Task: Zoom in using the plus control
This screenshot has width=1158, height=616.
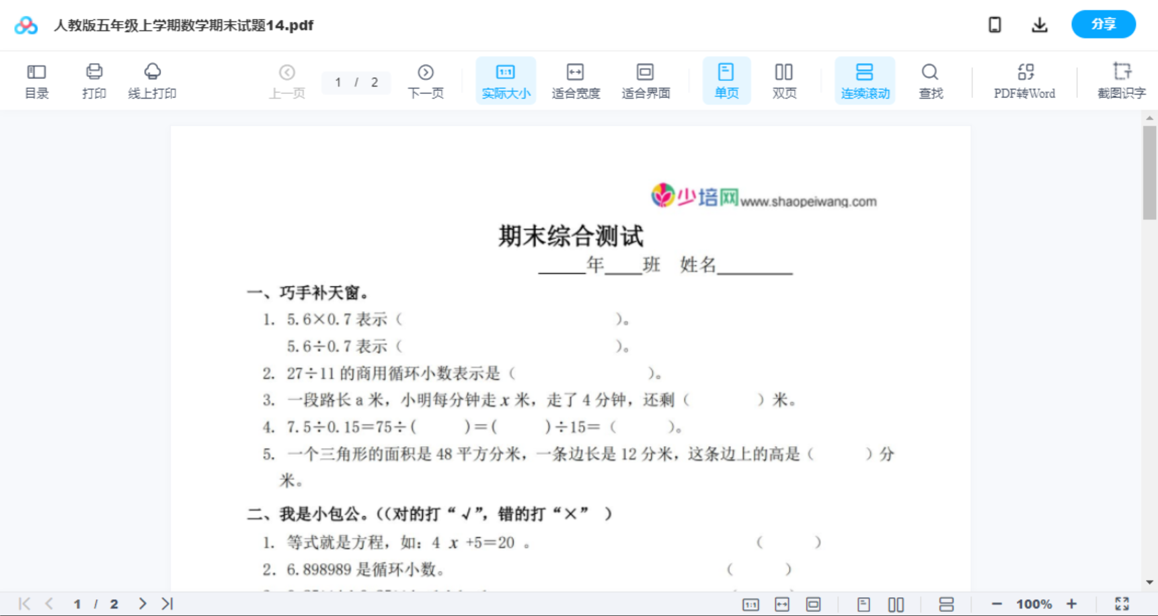Action: point(1073,603)
